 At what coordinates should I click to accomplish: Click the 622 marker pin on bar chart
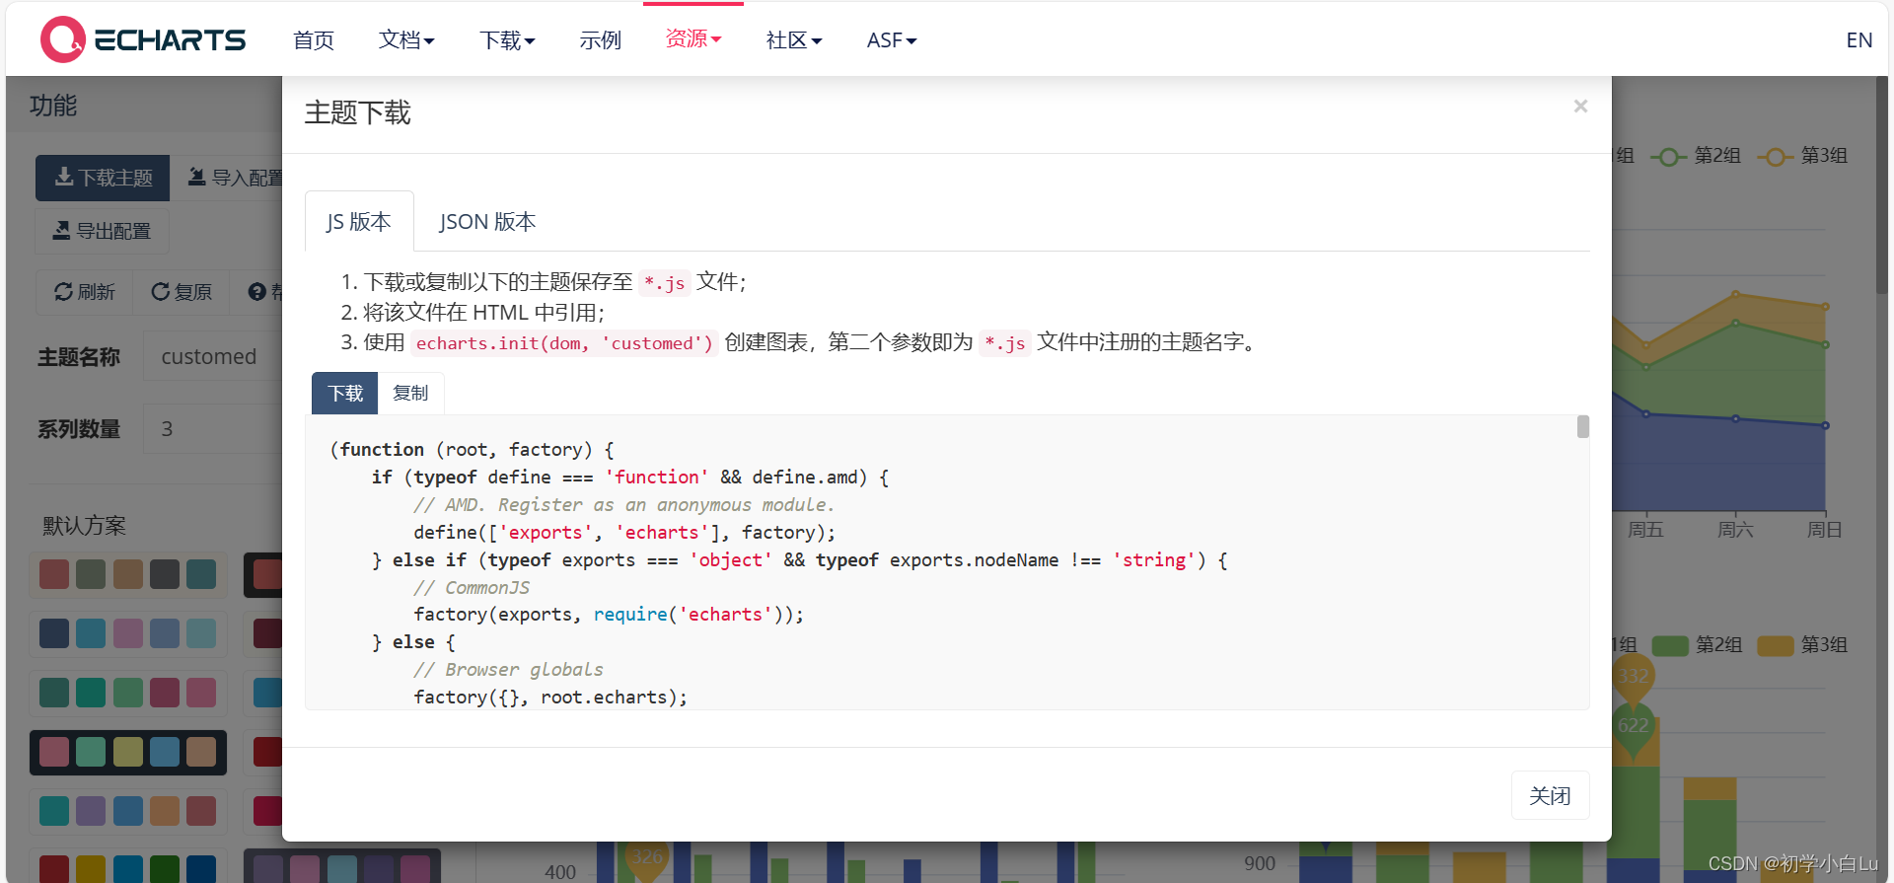(1633, 728)
